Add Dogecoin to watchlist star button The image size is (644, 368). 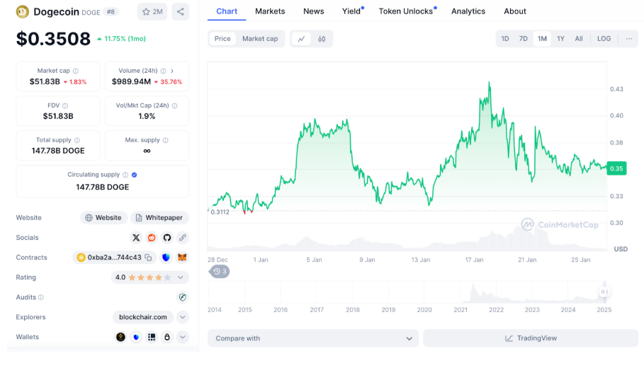point(152,11)
